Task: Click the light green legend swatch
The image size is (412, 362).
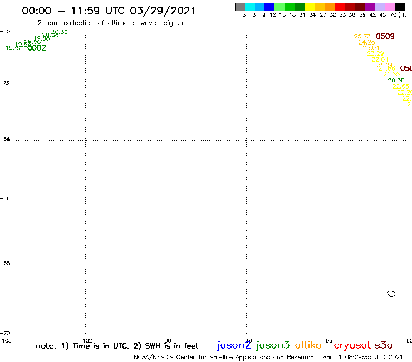Action: (x=279, y=7)
